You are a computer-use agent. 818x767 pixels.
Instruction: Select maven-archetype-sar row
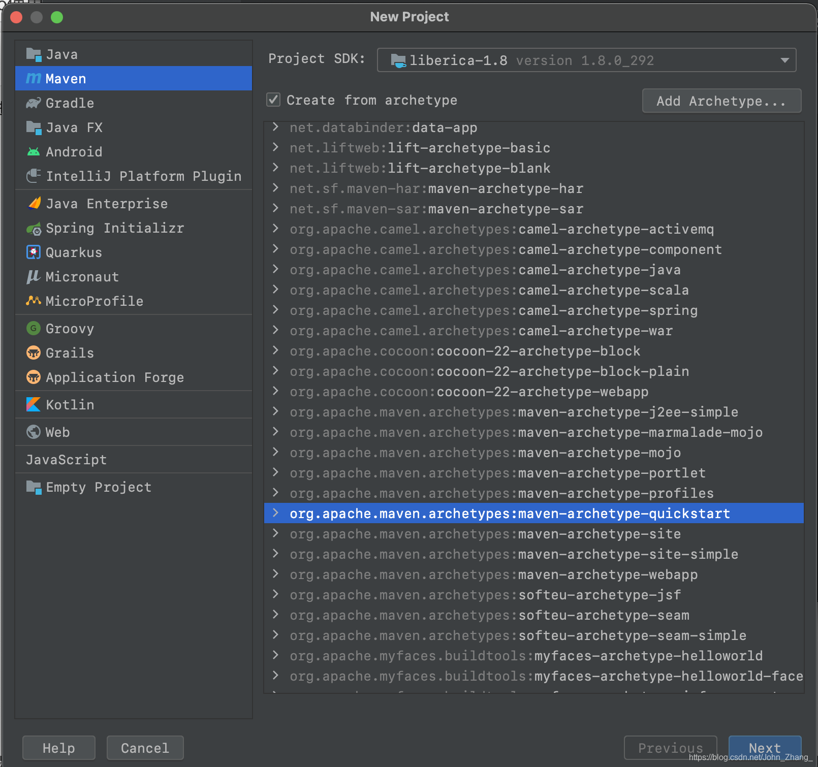pyautogui.click(x=533, y=209)
